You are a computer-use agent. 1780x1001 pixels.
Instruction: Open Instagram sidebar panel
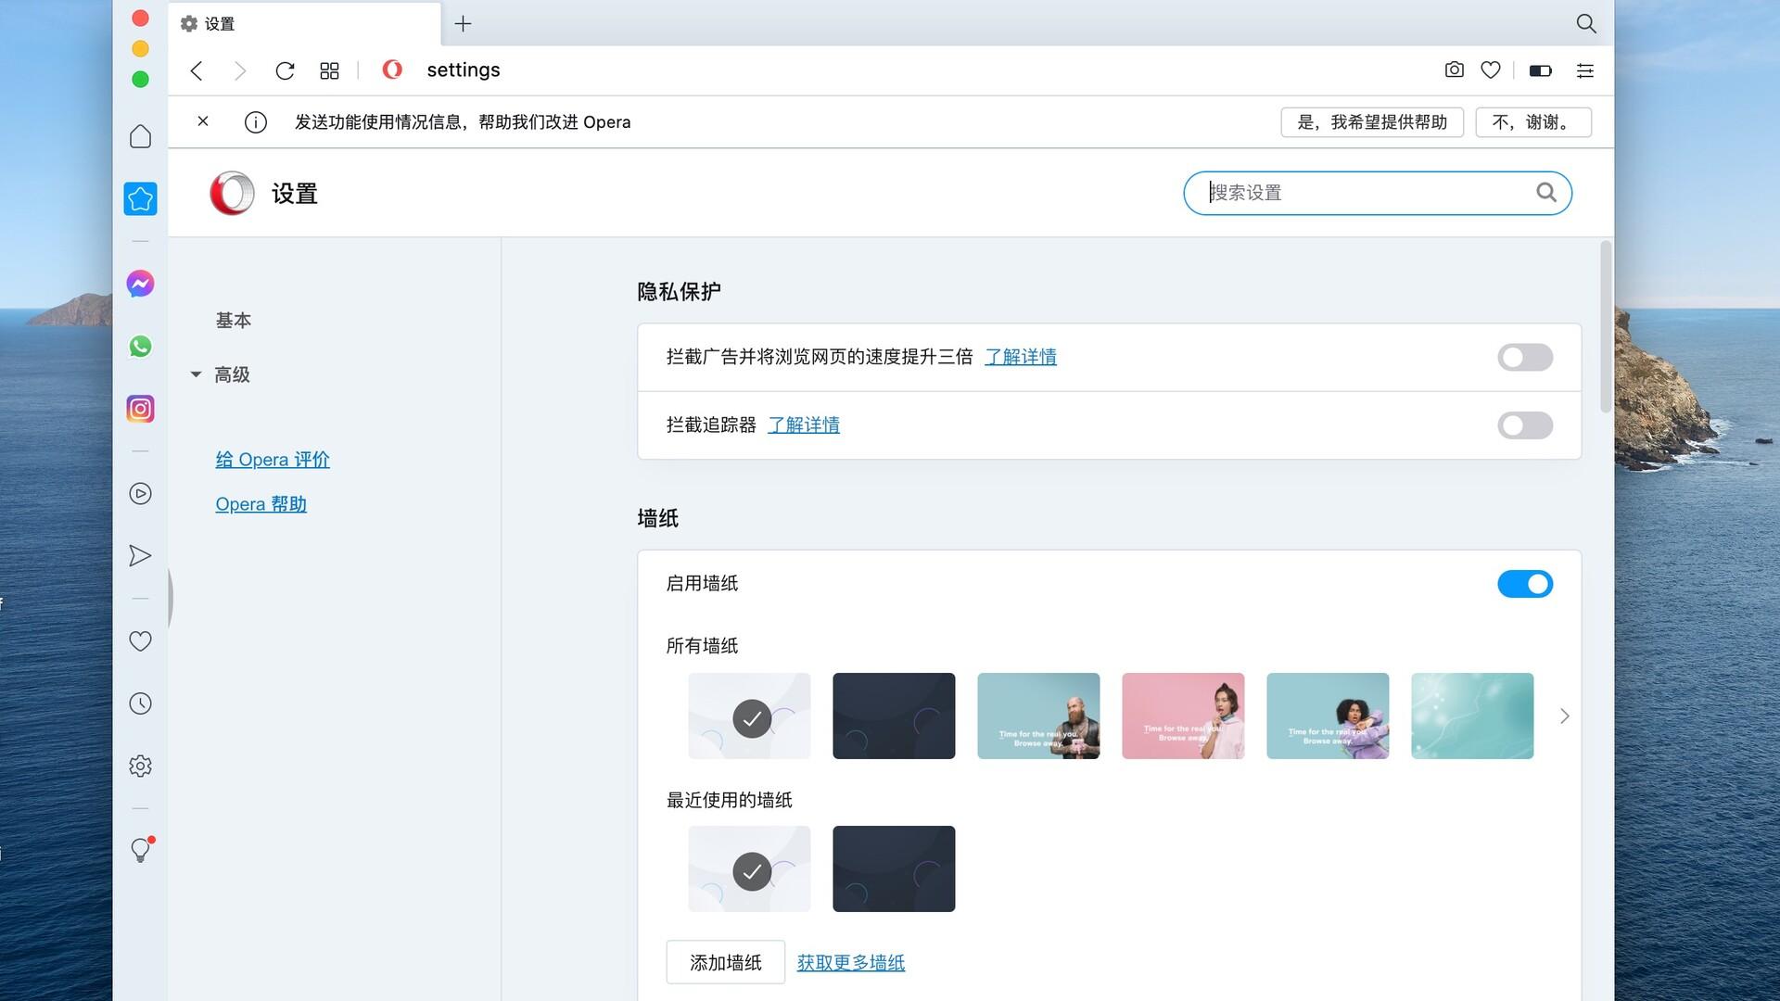[x=140, y=409]
